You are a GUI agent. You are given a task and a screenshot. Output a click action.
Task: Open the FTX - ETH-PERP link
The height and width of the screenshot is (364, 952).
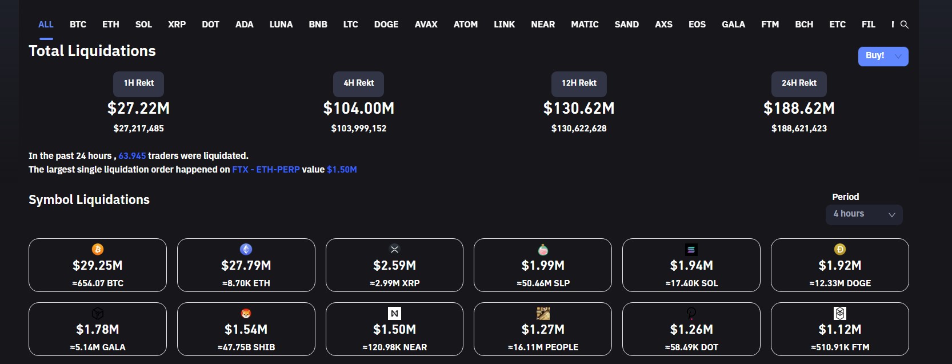266,170
